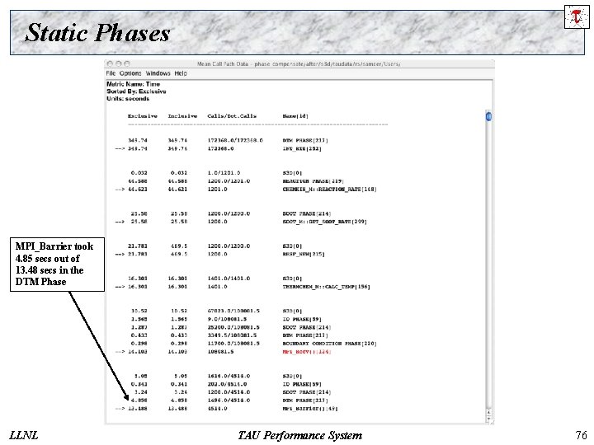Open the Windows menu

click(158, 73)
